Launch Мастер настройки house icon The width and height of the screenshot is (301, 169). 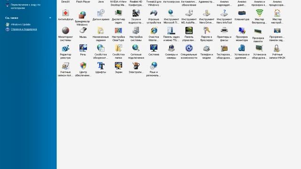point(277,13)
